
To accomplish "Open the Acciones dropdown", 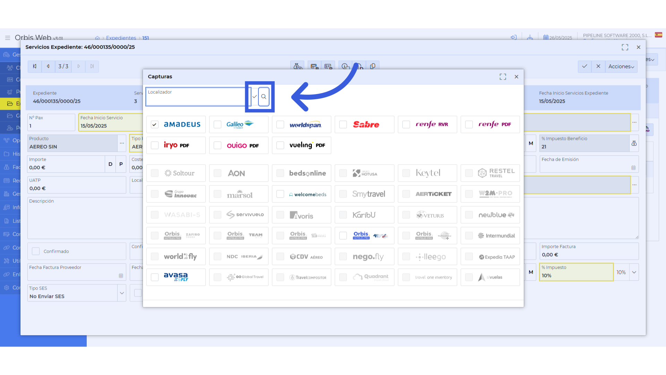I will pyautogui.click(x=621, y=66).
